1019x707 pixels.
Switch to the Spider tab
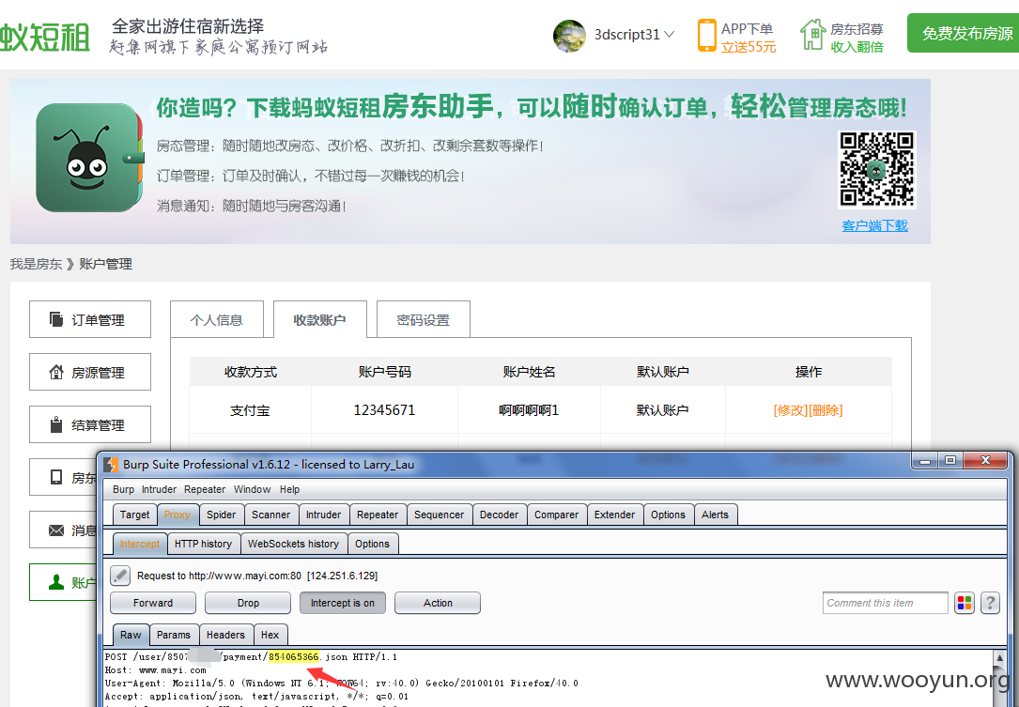point(221,514)
